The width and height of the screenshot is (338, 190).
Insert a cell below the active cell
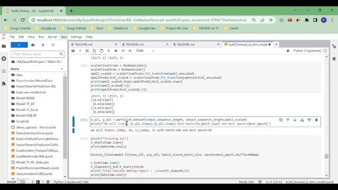[309, 120]
